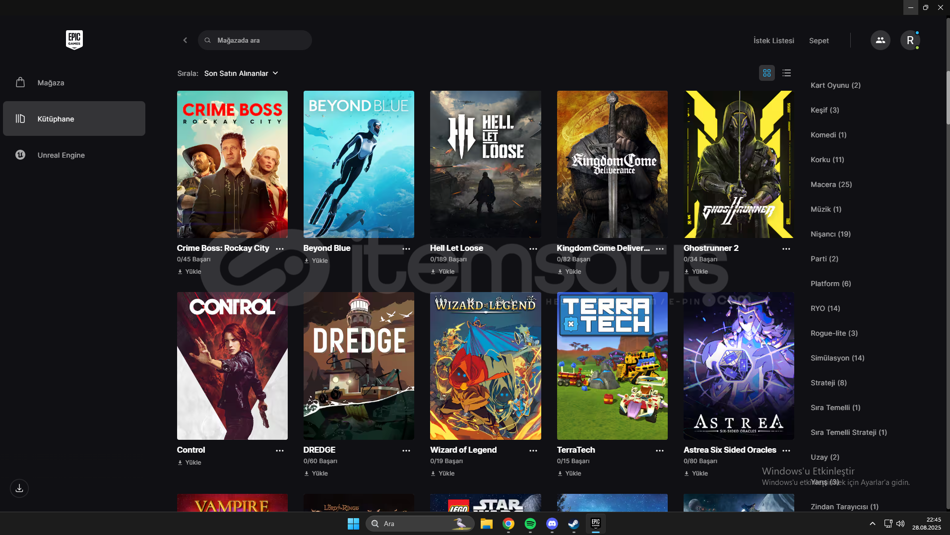The width and height of the screenshot is (950, 535).
Task: Open Crime Boss: Rockay City options menu
Action: (280, 248)
